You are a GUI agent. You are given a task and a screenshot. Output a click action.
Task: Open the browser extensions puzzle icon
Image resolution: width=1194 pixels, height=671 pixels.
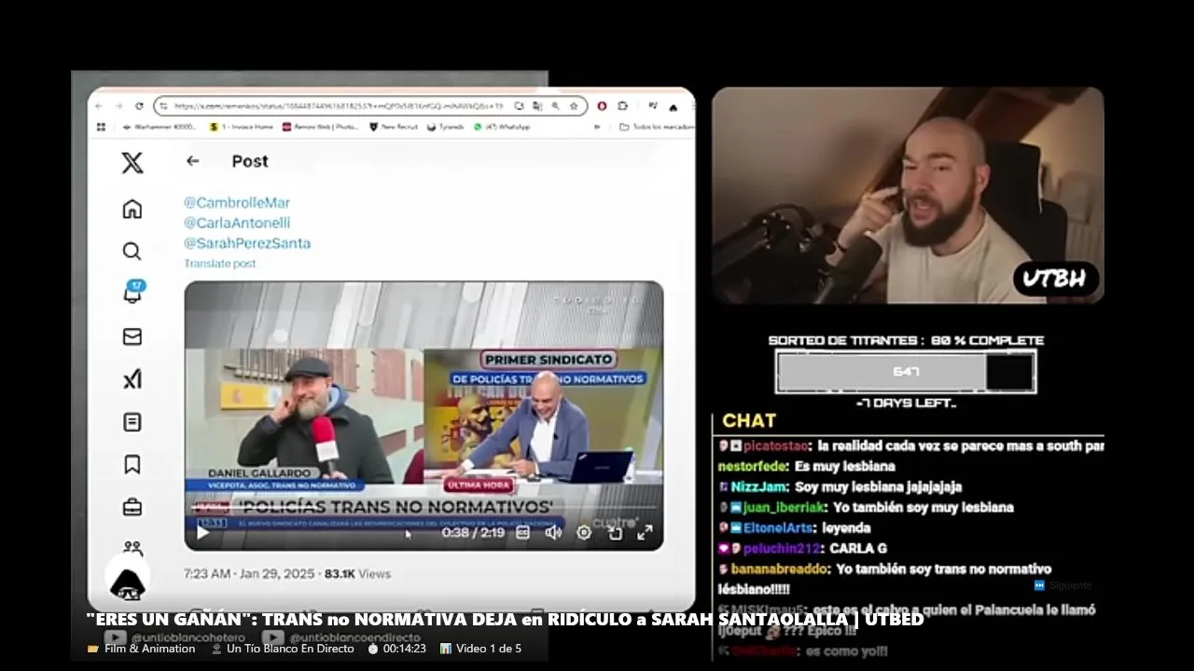(622, 106)
